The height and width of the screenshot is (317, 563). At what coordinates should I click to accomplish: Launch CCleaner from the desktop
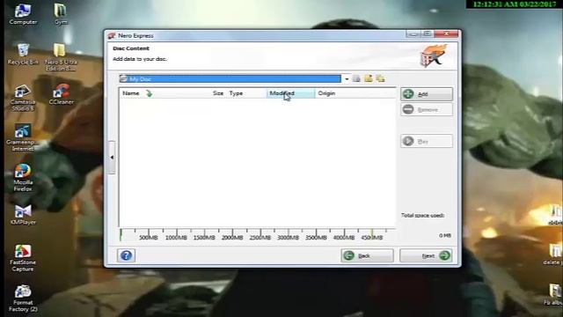(61, 94)
